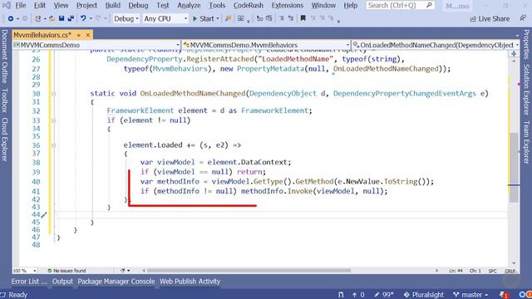This screenshot has height=299, width=532.
Task: Open the Cloud Explorer side tab
Action: click(4, 140)
